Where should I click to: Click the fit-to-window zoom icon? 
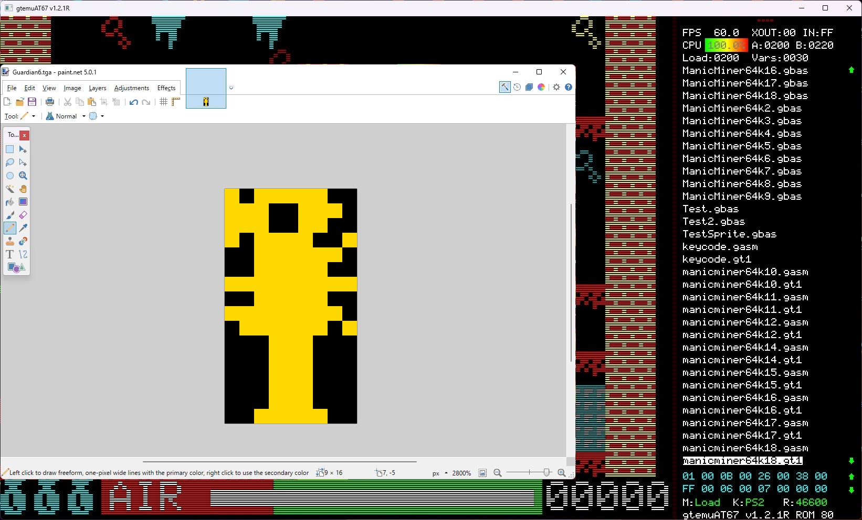[x=482, y=473]
